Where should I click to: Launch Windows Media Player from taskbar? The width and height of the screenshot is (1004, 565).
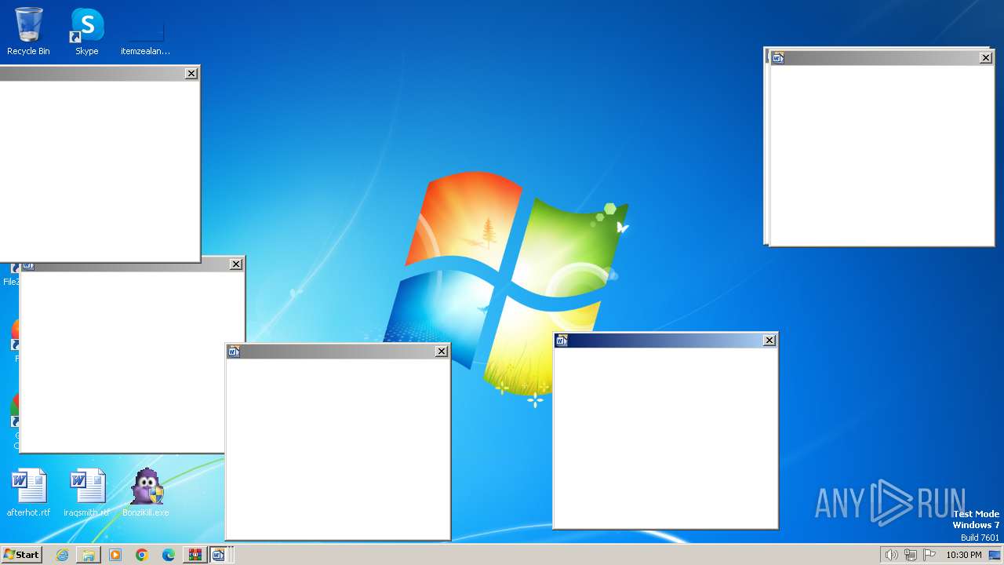tap(115, 555)
